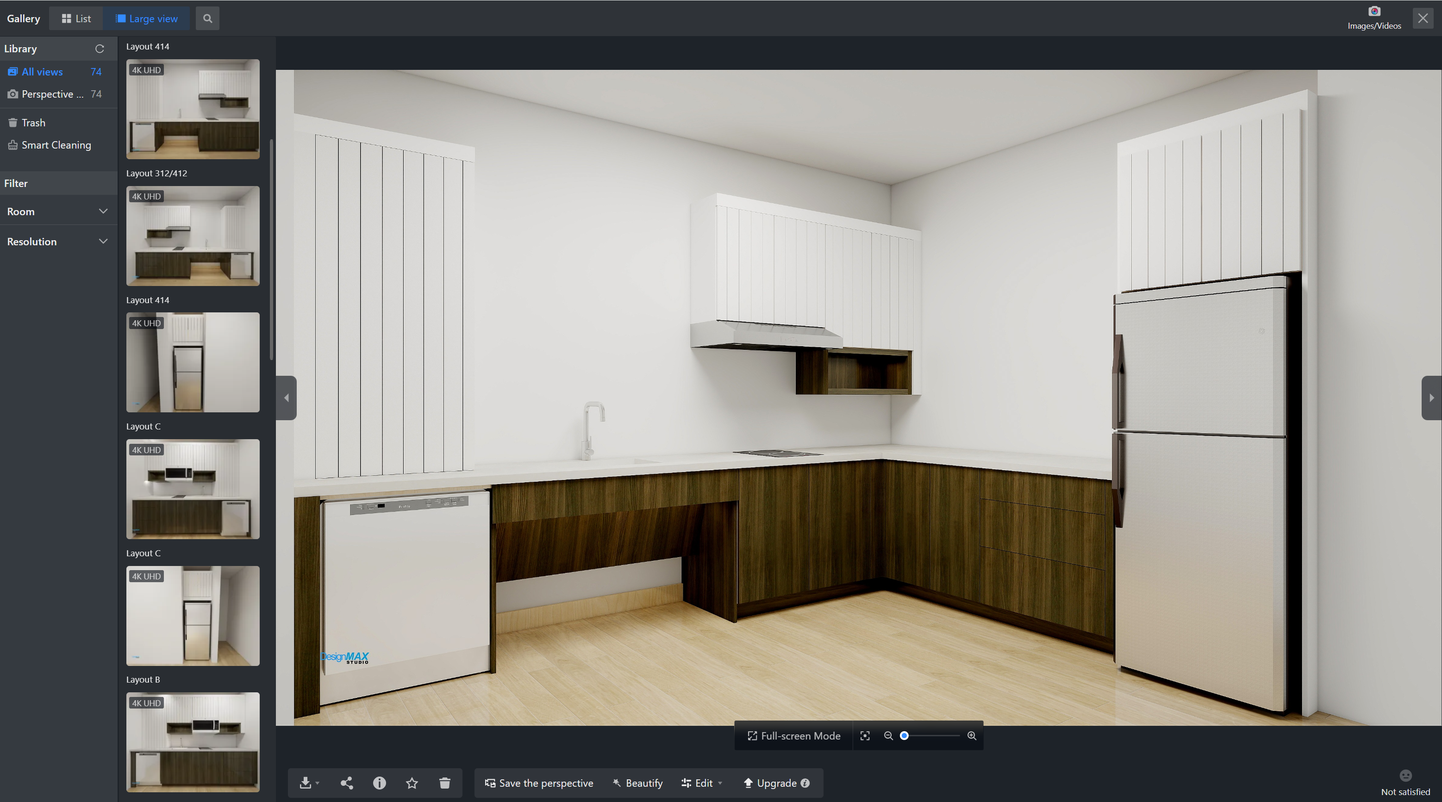Click Save the perspective button
1442x802 pixels.
(x=538, y=783)
